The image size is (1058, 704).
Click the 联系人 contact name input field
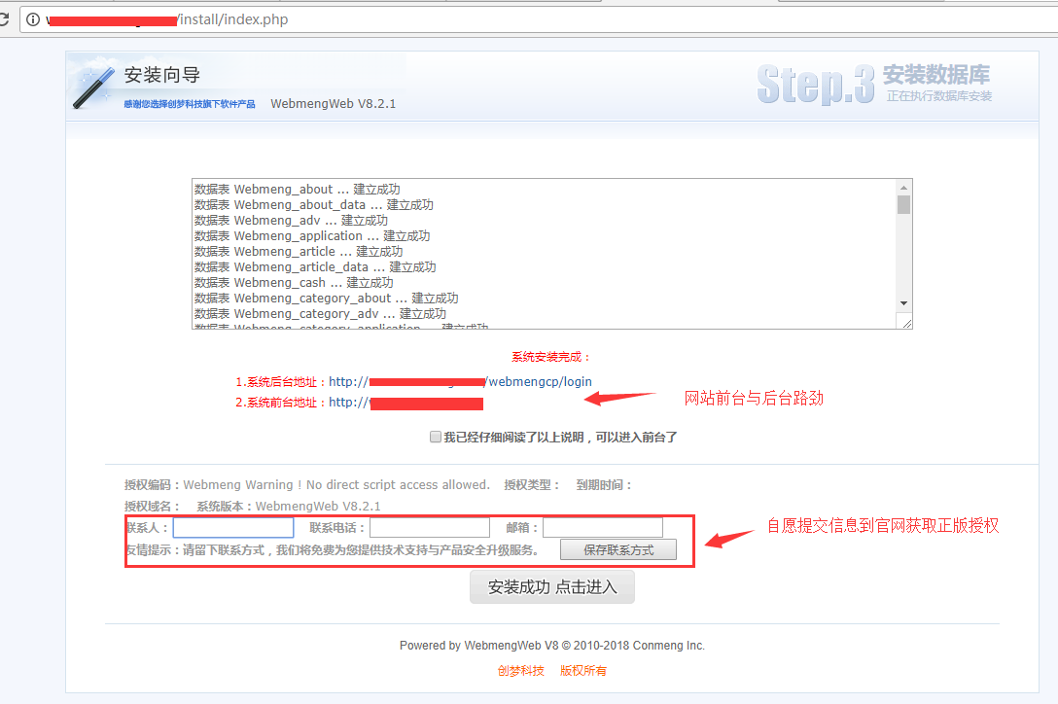point(233,527)
